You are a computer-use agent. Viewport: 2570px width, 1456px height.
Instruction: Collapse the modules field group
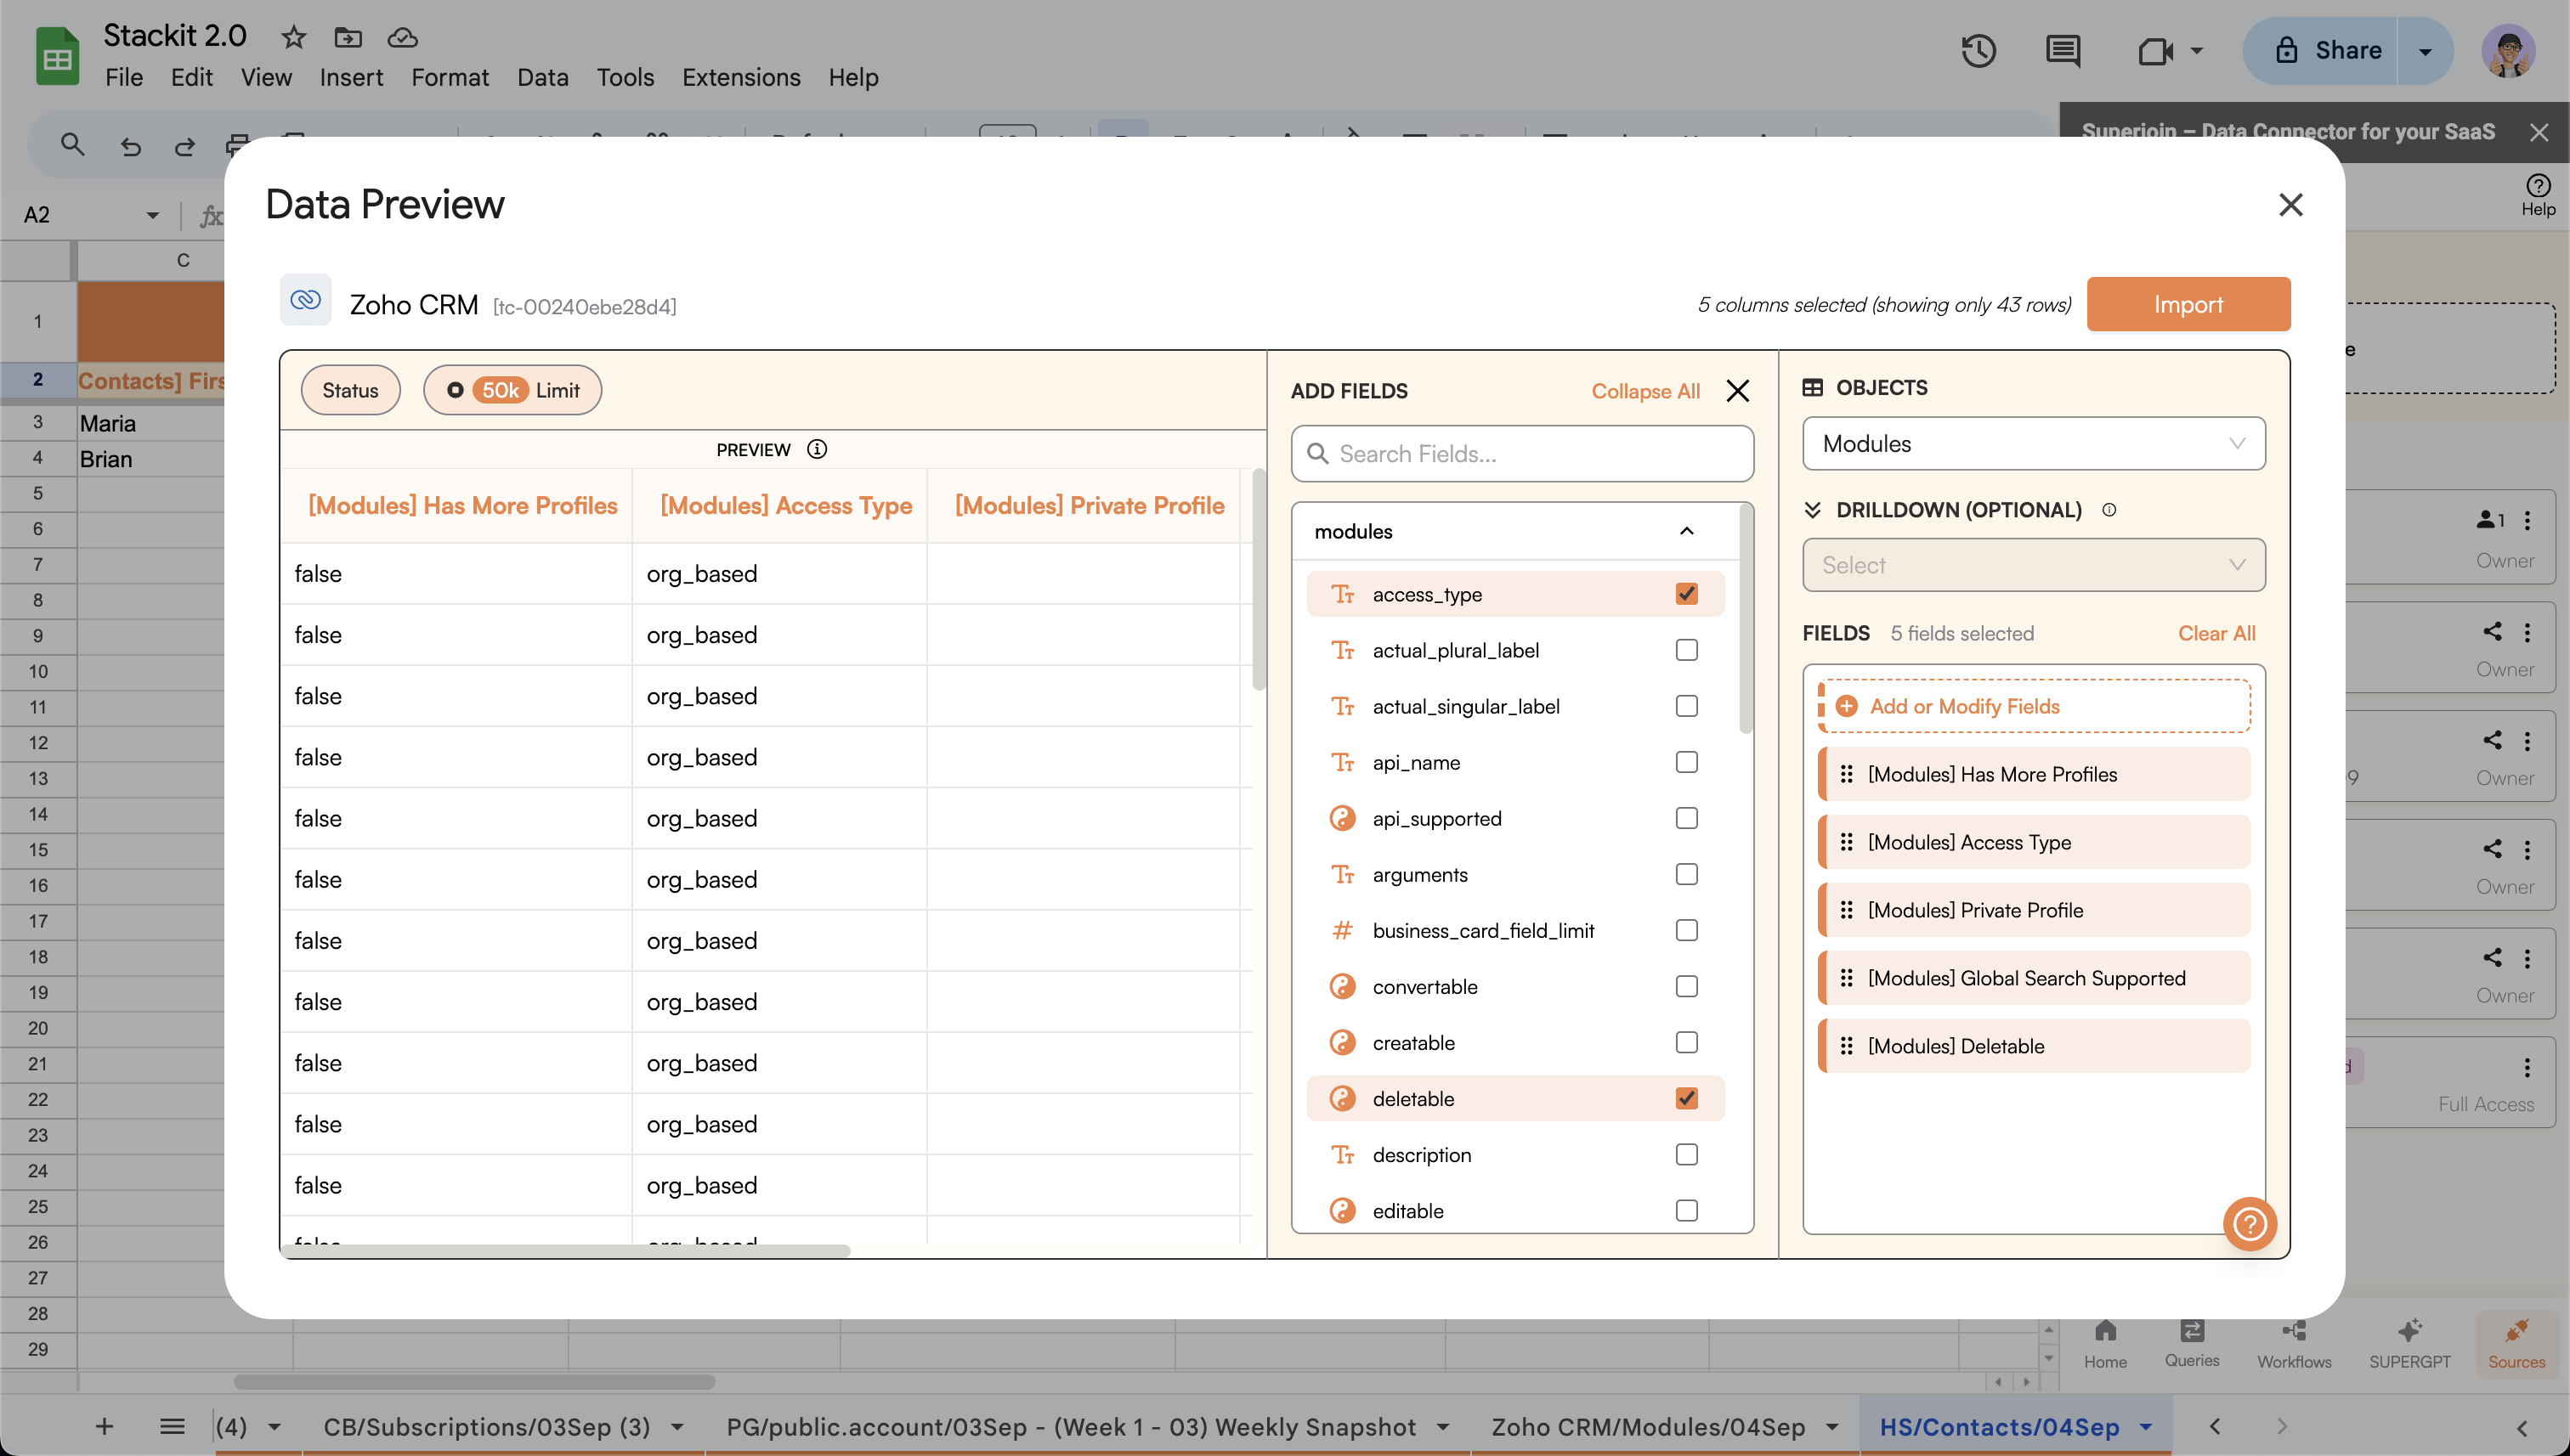pyautogui.click(x=1687, y=531)
